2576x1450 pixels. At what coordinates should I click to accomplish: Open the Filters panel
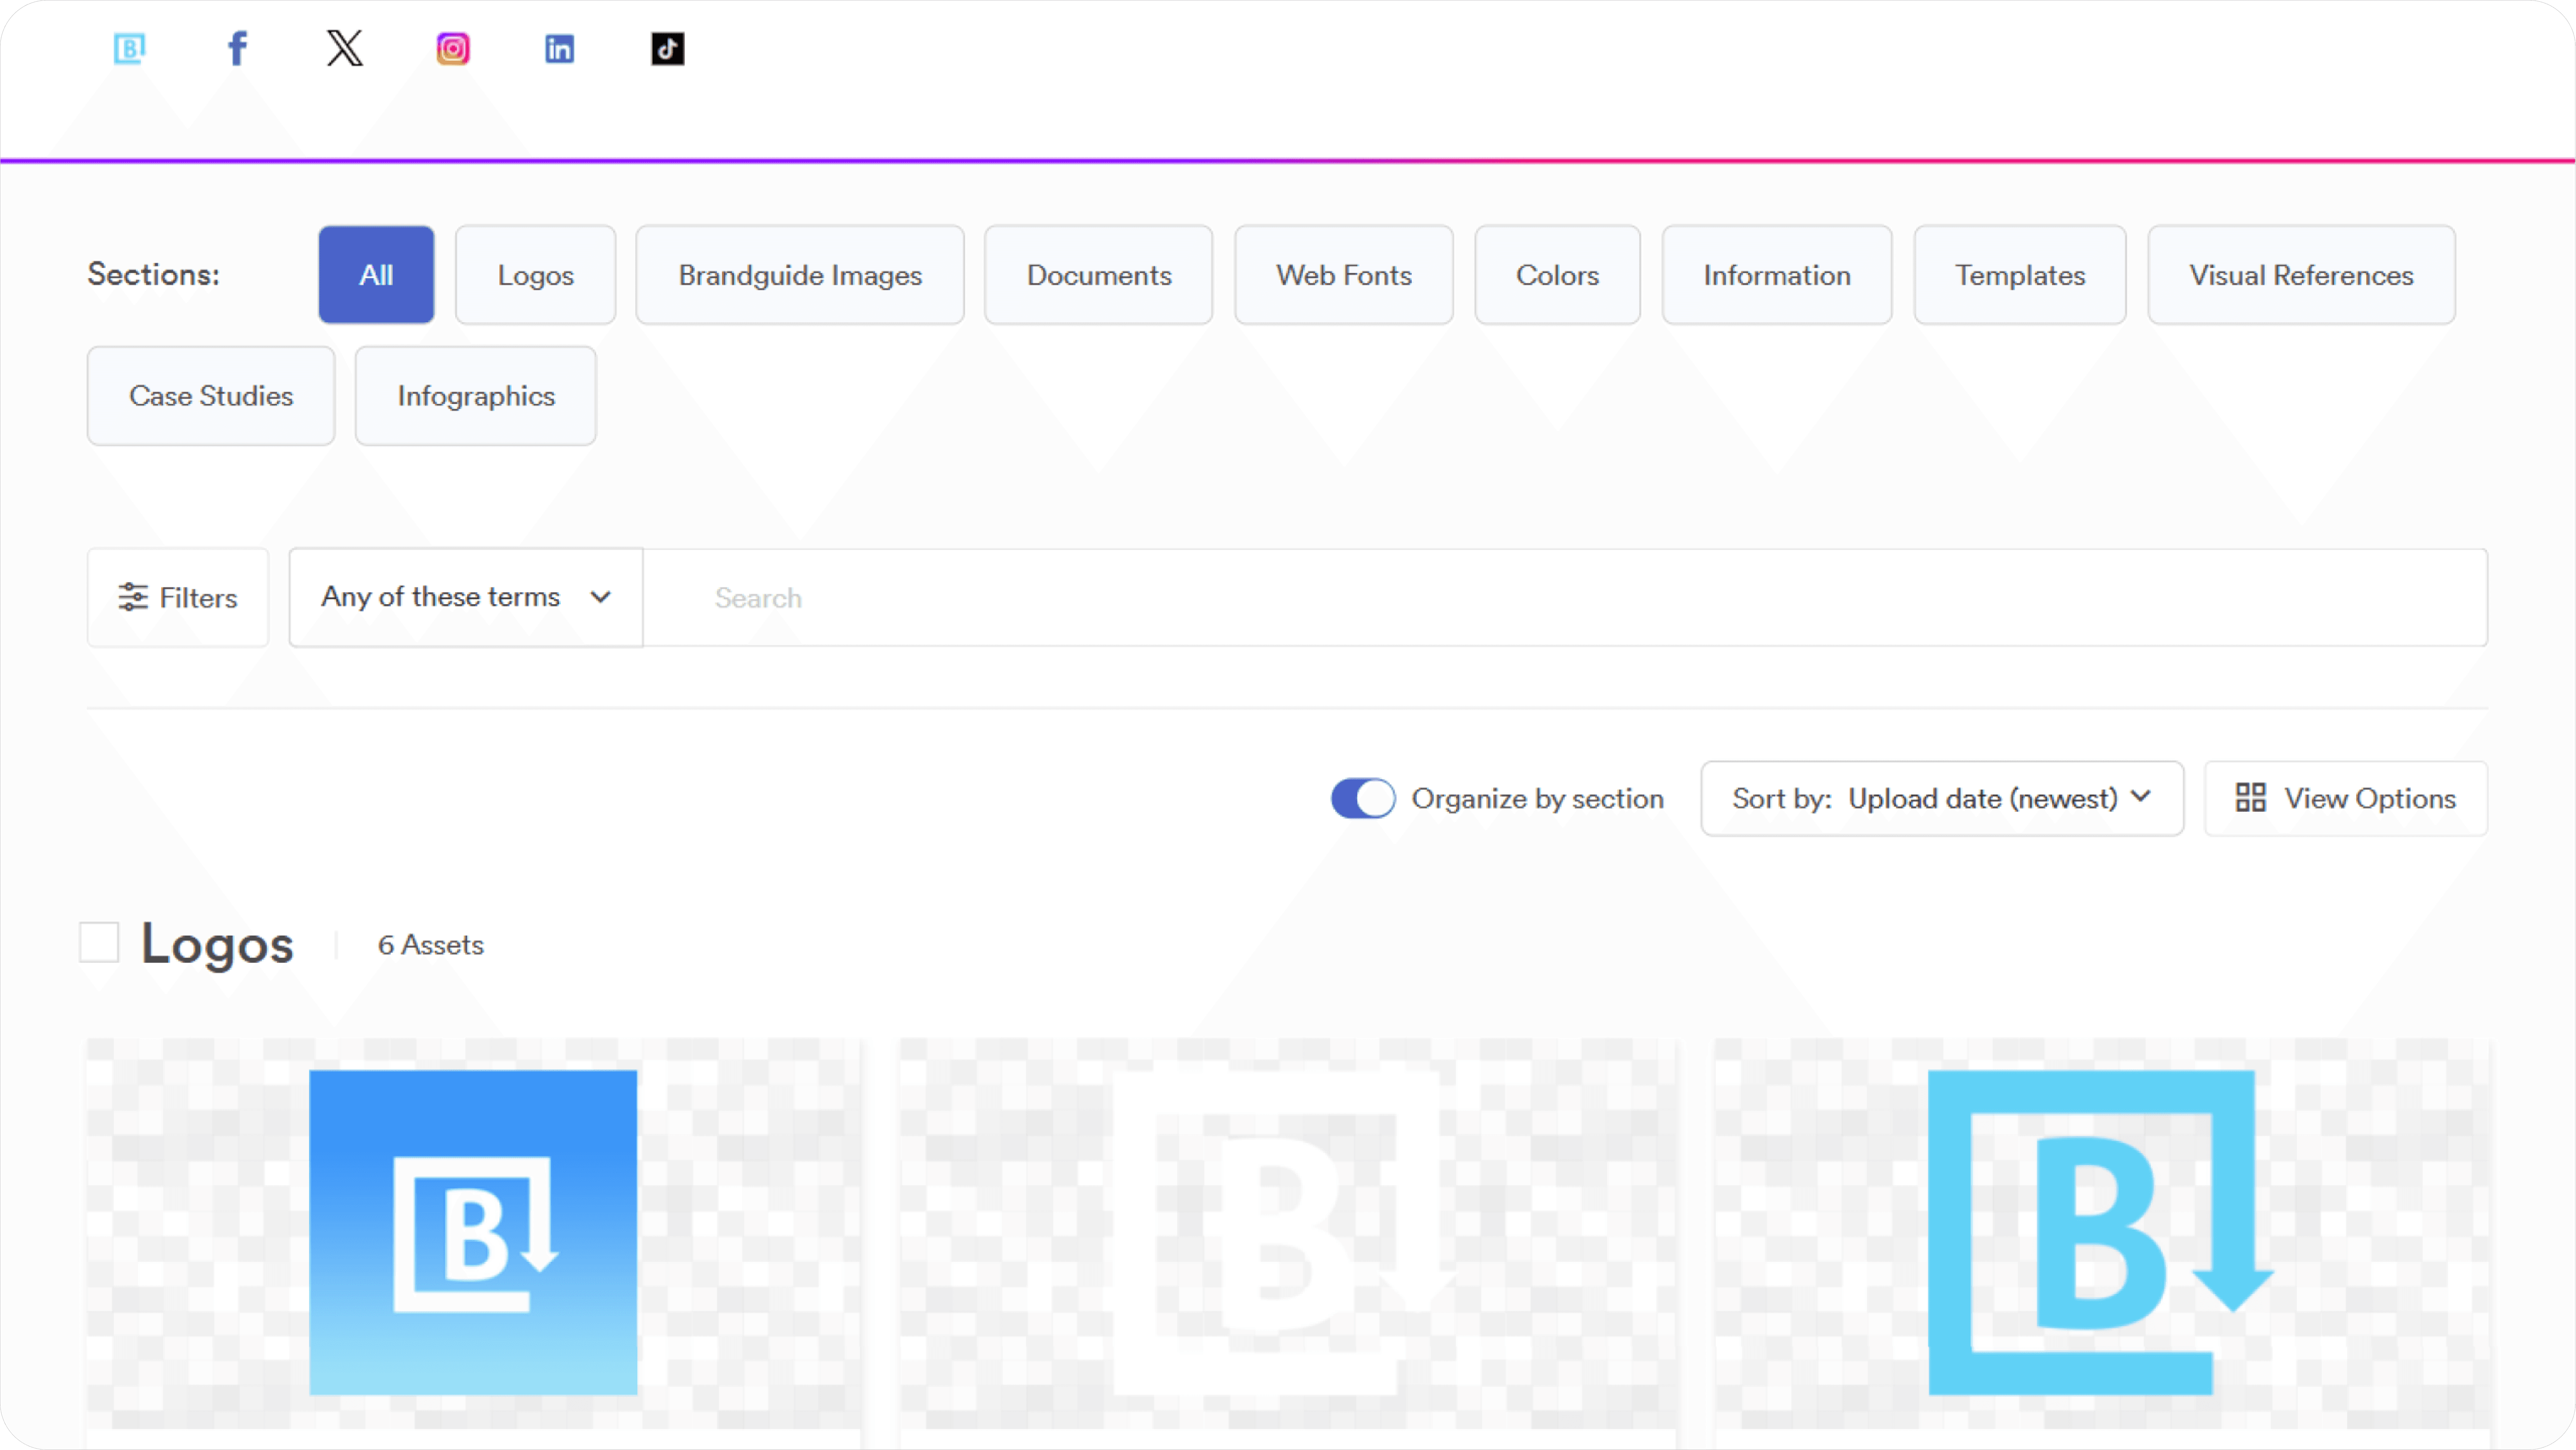click(x=178, y=597)
